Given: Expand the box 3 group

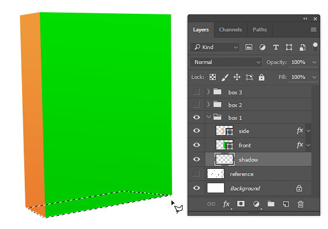Looking at the screenshot, I should point(209,92).
